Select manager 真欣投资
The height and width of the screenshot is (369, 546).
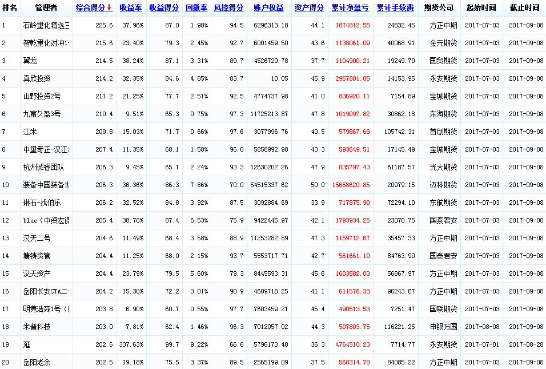point(37,78)
